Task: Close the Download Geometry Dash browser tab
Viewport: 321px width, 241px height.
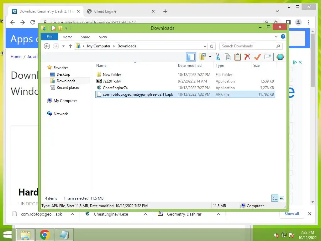Action: point(78,11)
